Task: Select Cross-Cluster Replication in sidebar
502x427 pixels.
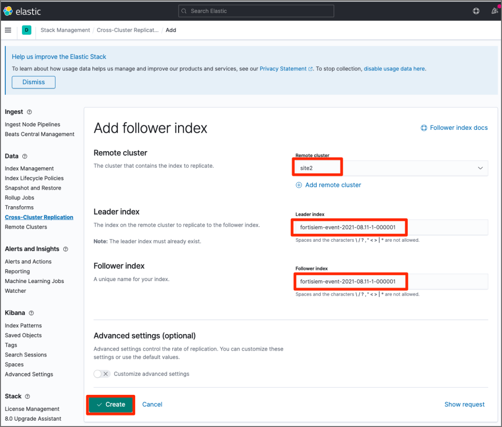Action: coord(39,217)
